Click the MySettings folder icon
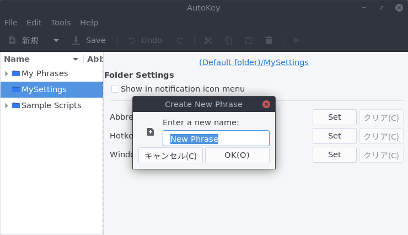 tap(16, 89)
